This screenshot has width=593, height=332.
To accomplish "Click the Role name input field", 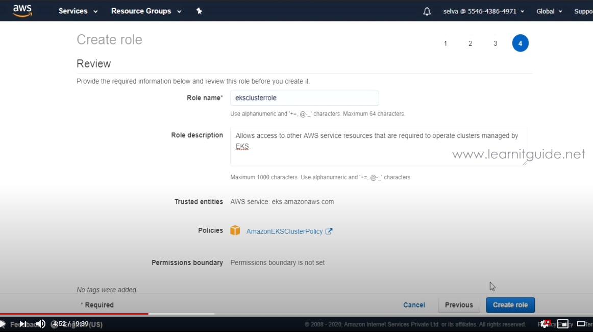I will coord(305,98).
